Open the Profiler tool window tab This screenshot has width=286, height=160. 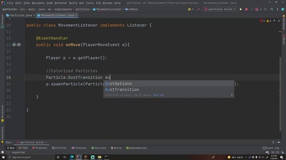(x=59, y=148)
